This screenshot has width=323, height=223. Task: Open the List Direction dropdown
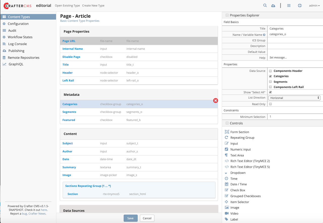294,98
